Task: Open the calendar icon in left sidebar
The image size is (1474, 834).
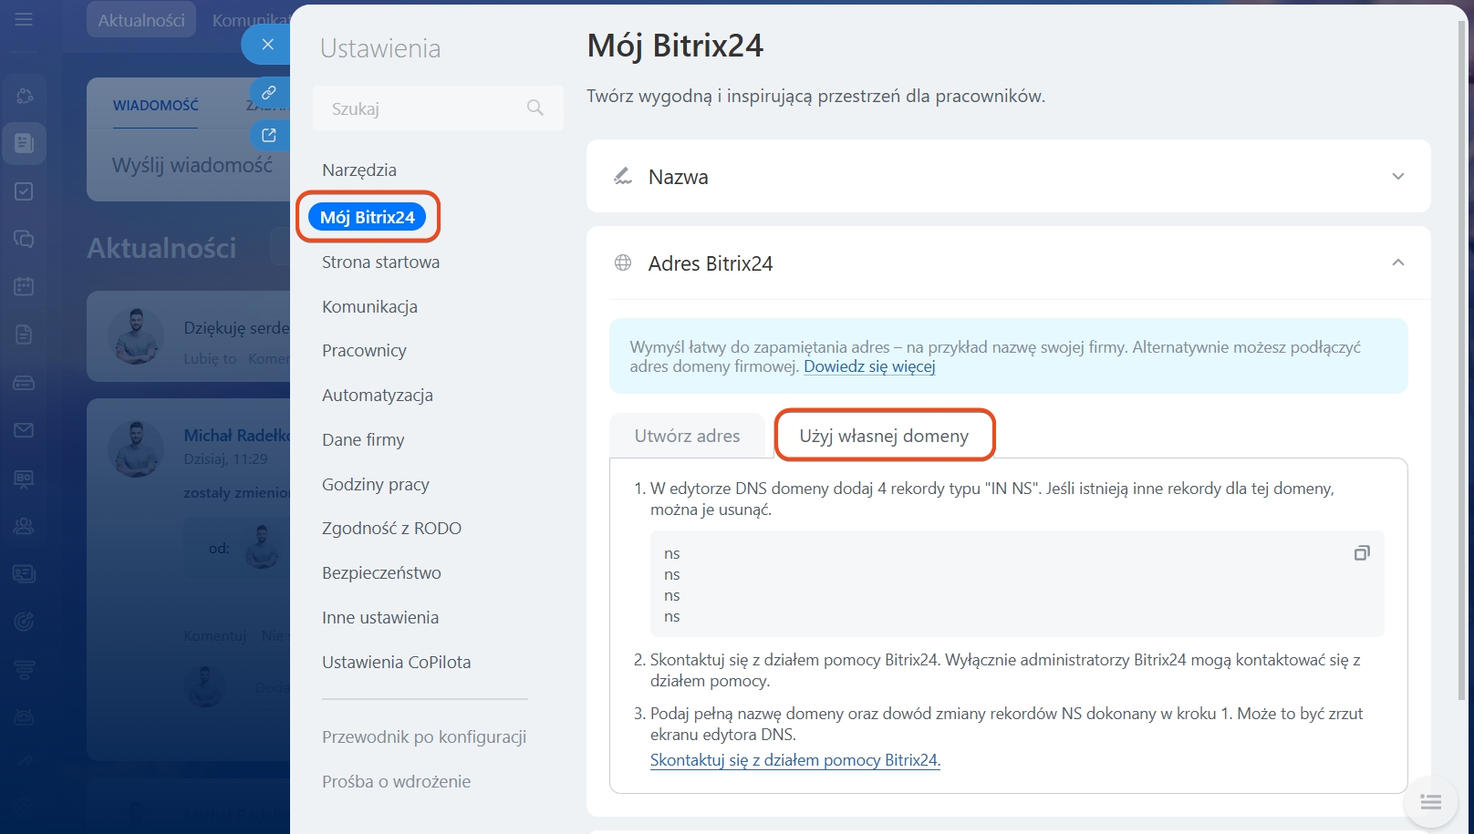Action: [25, 286]
